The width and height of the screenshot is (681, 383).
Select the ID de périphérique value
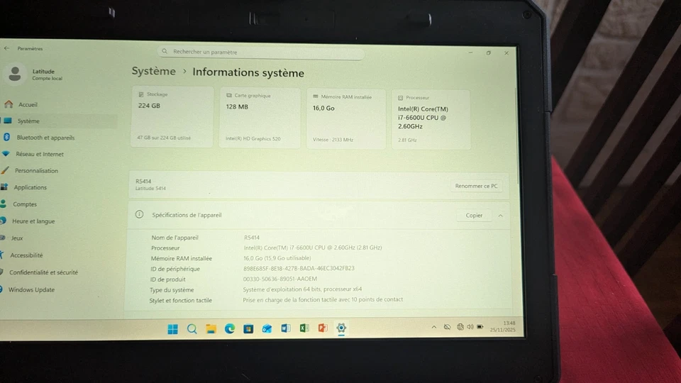pos(299,268)
